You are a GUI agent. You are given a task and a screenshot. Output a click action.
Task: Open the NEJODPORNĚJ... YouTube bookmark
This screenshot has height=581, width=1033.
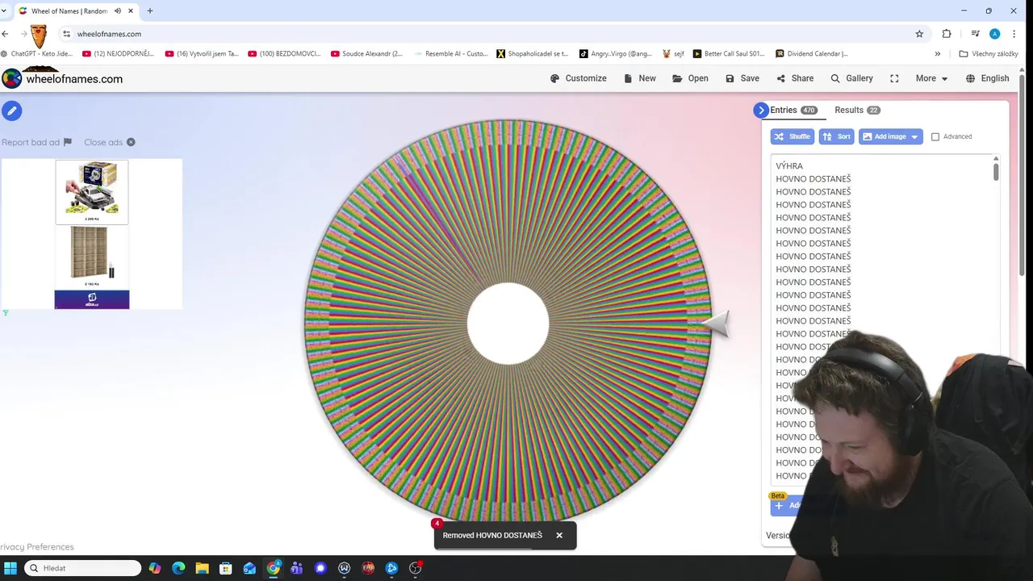click(119, 54)
